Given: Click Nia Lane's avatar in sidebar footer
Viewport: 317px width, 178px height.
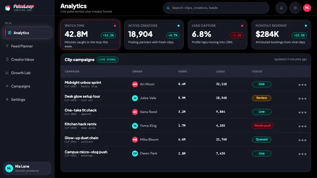Looking at the screenshot, I should pyautogui.click(x=9, y=169).
